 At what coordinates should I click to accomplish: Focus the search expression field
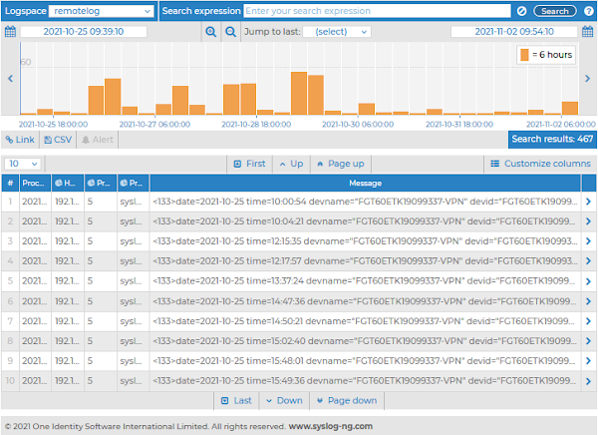377,11
